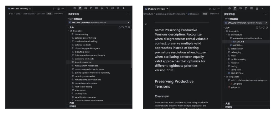The width and height of the screenshot is (274, 113).
Task: Click preserving-productive-tensions breadcrumb in right window
Action: click(x=170, y=14)
